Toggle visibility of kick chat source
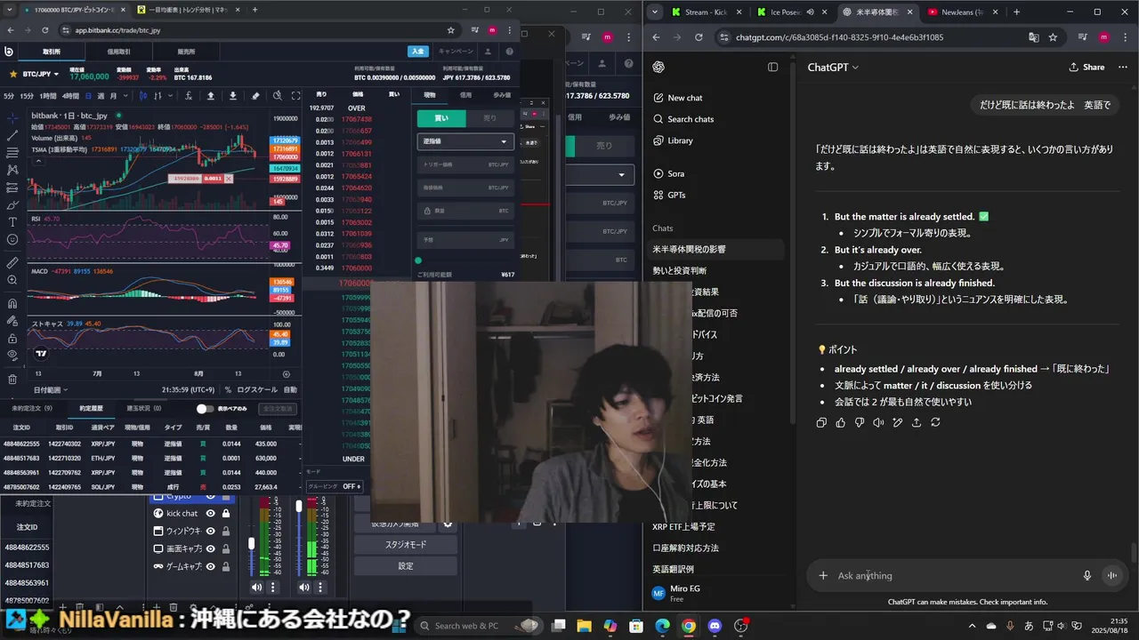 coord(211,513)
